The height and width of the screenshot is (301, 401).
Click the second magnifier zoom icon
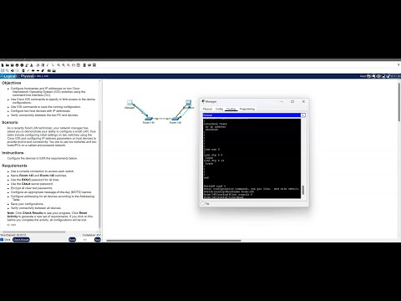point(63,65)
